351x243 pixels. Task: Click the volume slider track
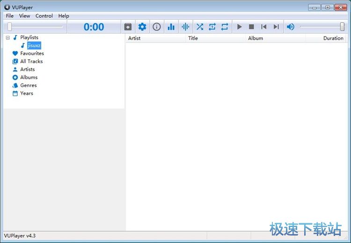(x=321, y=27)
